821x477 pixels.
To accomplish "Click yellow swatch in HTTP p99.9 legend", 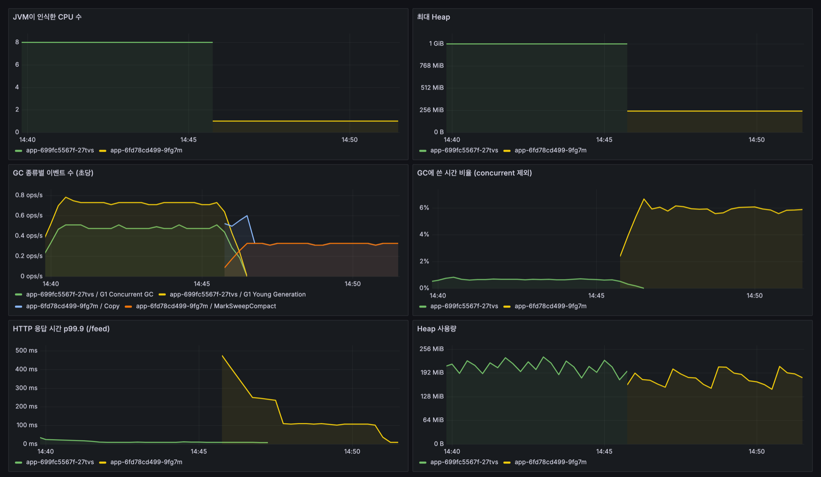I will tap(103, 463).
